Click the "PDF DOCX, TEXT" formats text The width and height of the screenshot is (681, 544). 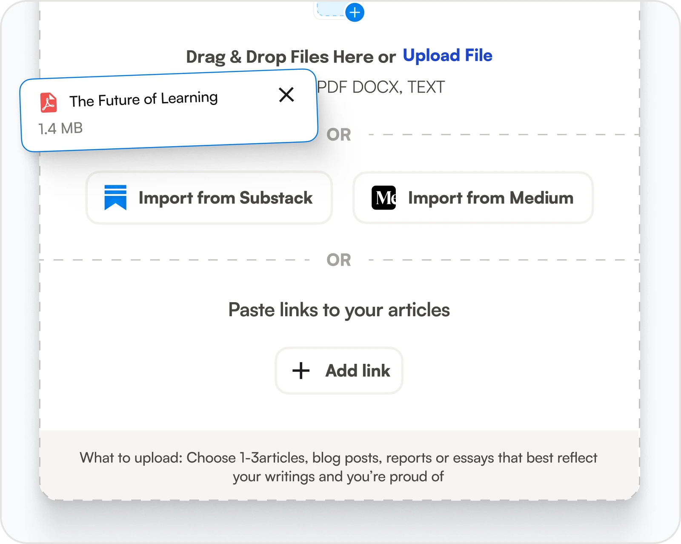pyautogui.click(x=381, y=87)
